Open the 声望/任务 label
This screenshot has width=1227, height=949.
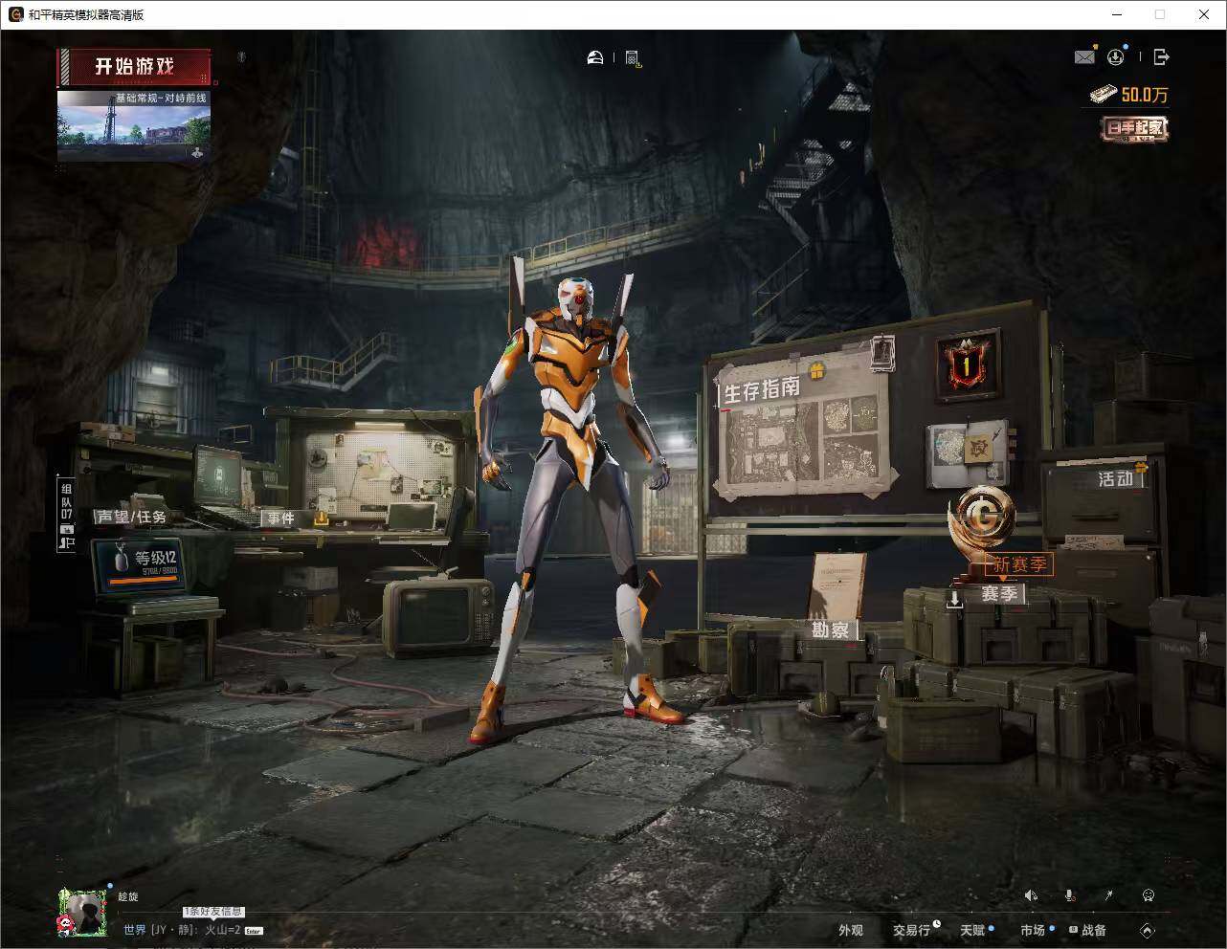click(x=131, y=517)
